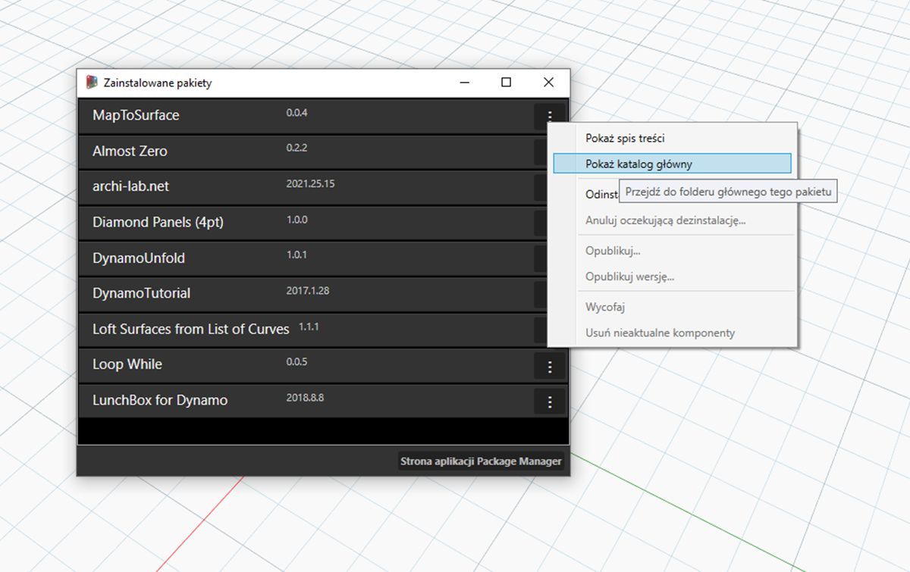Viewport: 910px width, 572px height.
Task: Maximize the Zainstalowane pakiety window
Action: click(506, 83)
